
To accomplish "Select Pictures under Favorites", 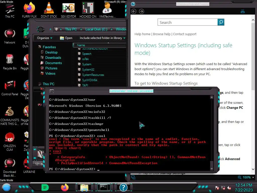I will point(51,68).
